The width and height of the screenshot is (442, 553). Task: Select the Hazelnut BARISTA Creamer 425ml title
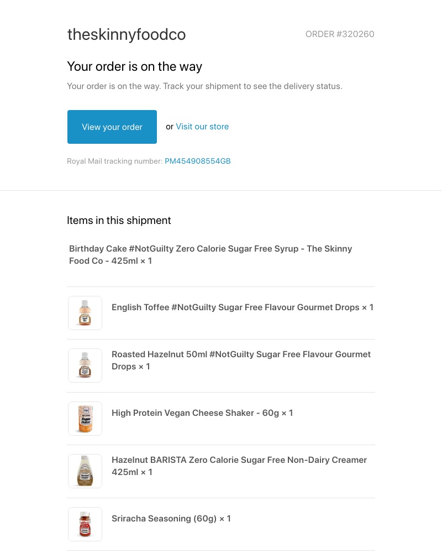pyautogui.click(x=239, y=466)
